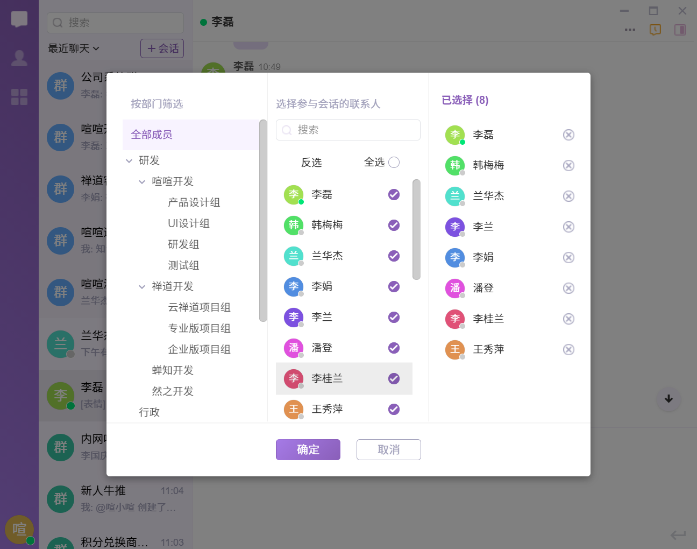This screenshot has height=549, width=697.
Task: Remove 李磊 from the selected list
Action: click(568, 135)
